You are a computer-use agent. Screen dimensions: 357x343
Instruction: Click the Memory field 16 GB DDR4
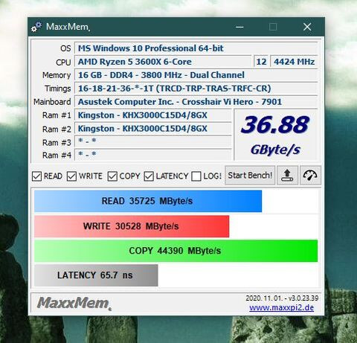(x=196, y=75)
